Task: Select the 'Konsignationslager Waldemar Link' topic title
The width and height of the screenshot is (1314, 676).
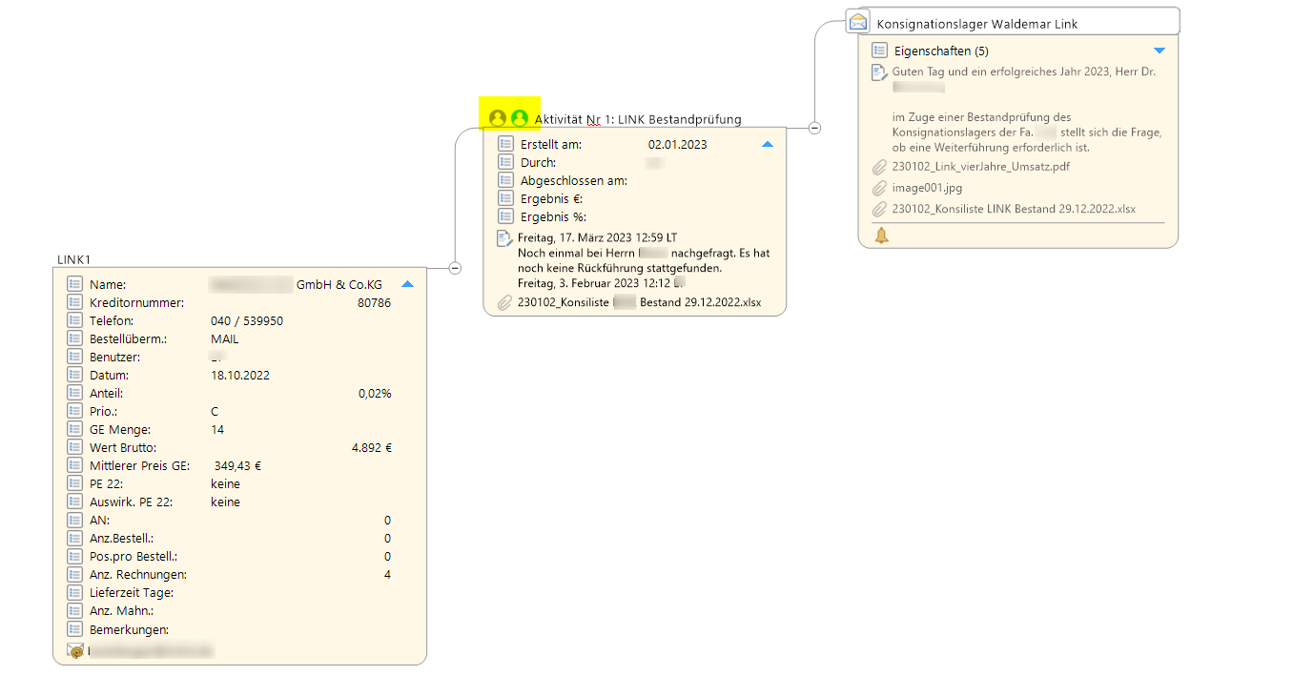Action: [x=976, y=24]
